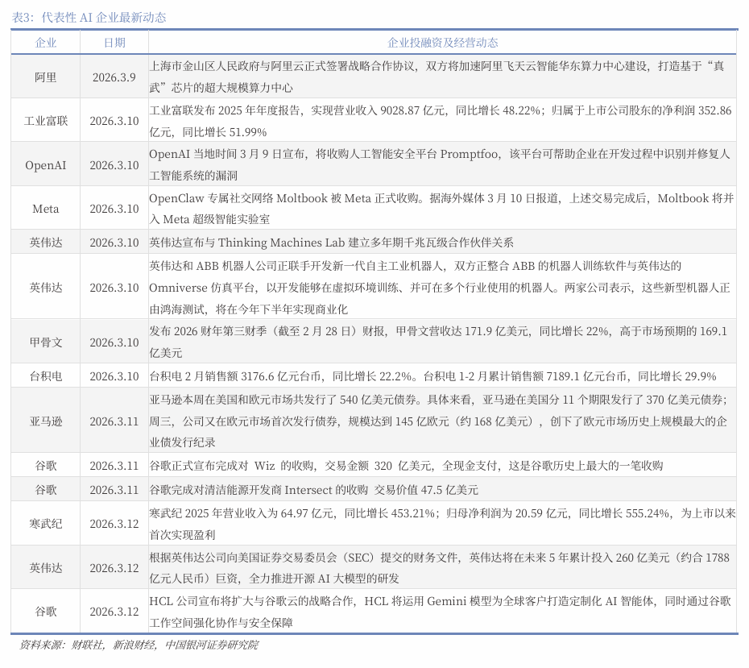The width and height of the screenshot is (749, 668).
Task: Click the OpenAI company cell
Action: point(46,165)
